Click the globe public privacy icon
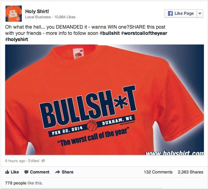 coord(43,161)
